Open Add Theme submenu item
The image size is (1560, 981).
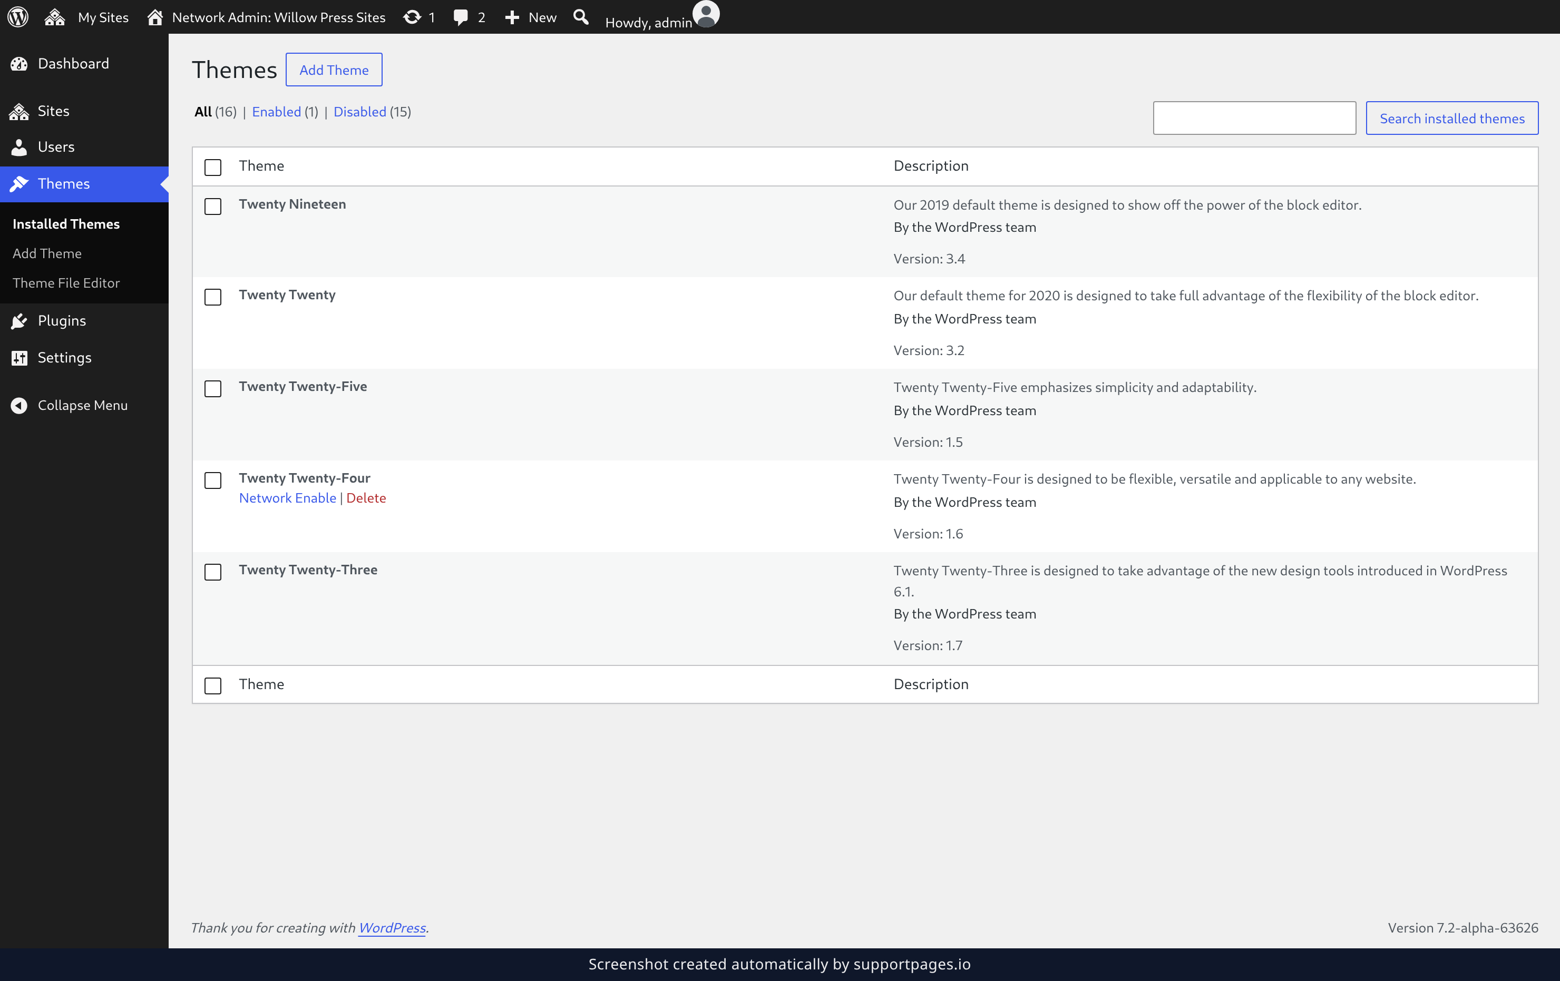pos(47,253)
